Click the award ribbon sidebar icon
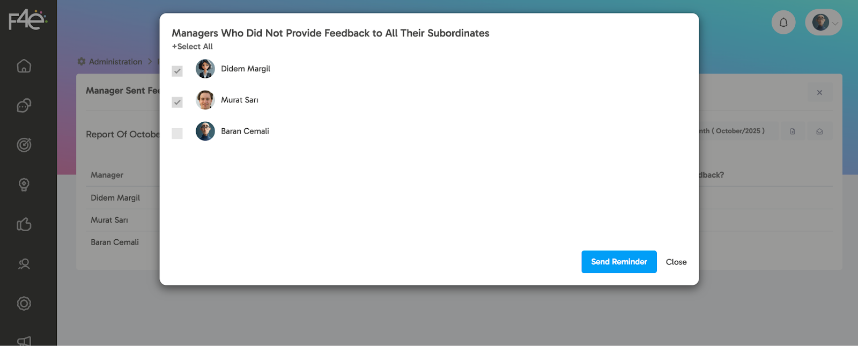The height and width of the screenshot is (346, 858). pyautogui.click(x=24, y=185)
